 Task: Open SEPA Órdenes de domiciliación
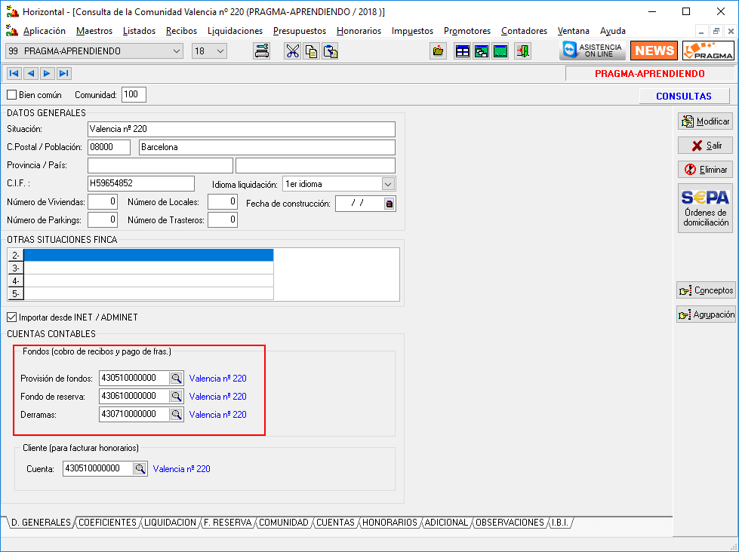[x=705, y=207]
